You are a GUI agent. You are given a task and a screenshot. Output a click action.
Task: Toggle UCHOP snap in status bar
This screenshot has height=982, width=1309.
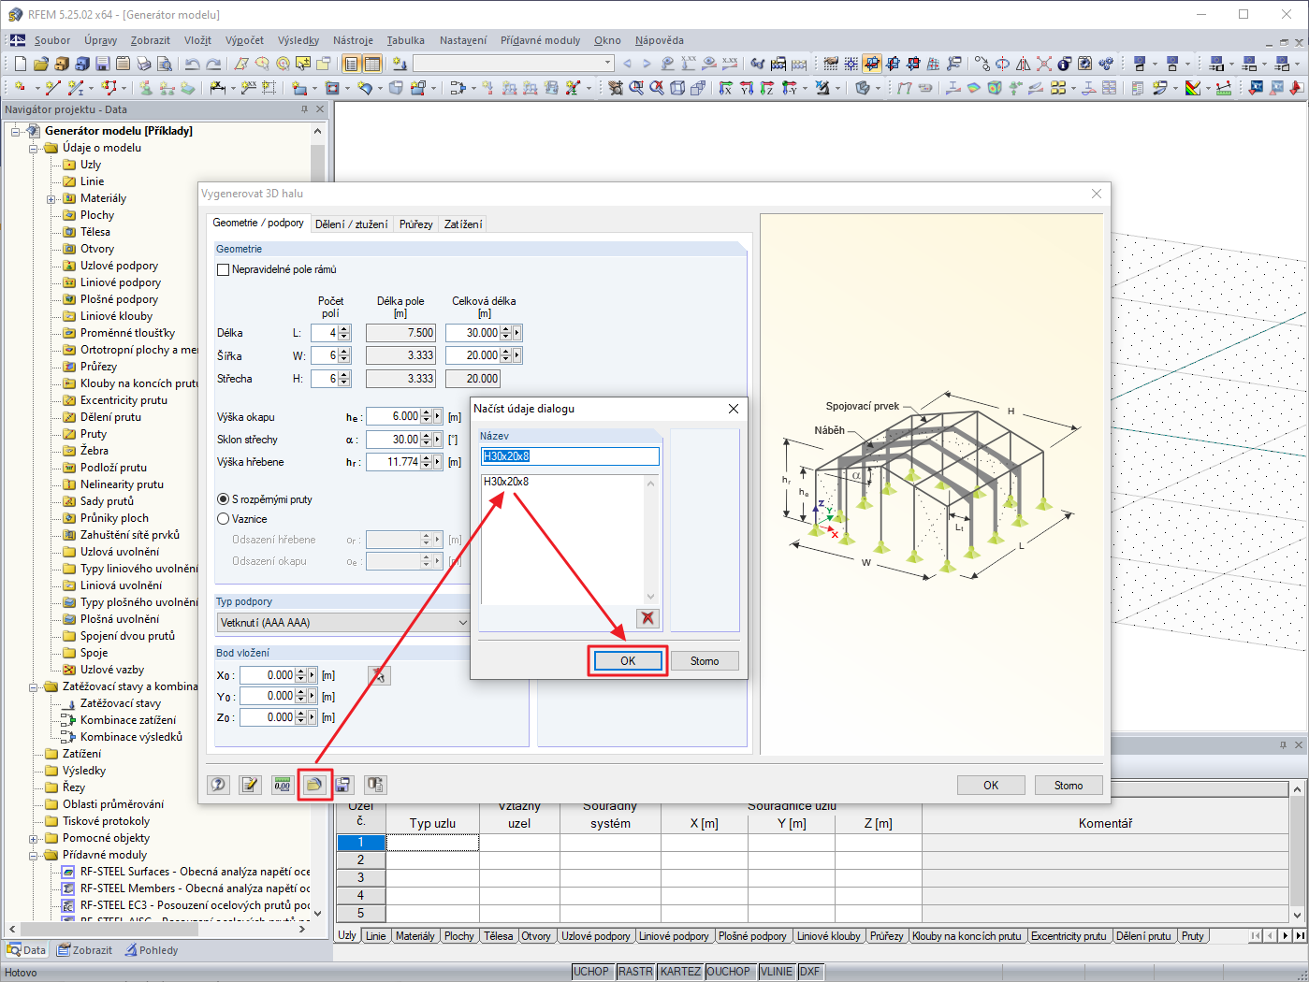click(591, 972)
